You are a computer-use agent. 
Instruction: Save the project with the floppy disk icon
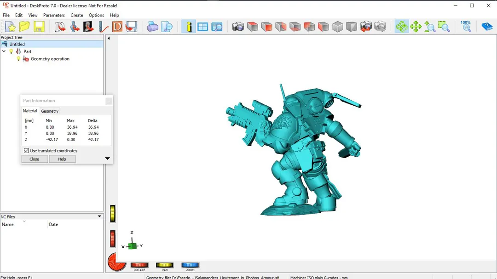pyautogui.click(x=39, y=27)
